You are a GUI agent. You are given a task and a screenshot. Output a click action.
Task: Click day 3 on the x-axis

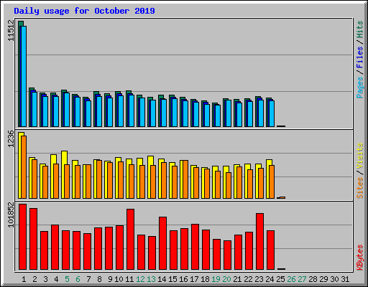[45, 279]
